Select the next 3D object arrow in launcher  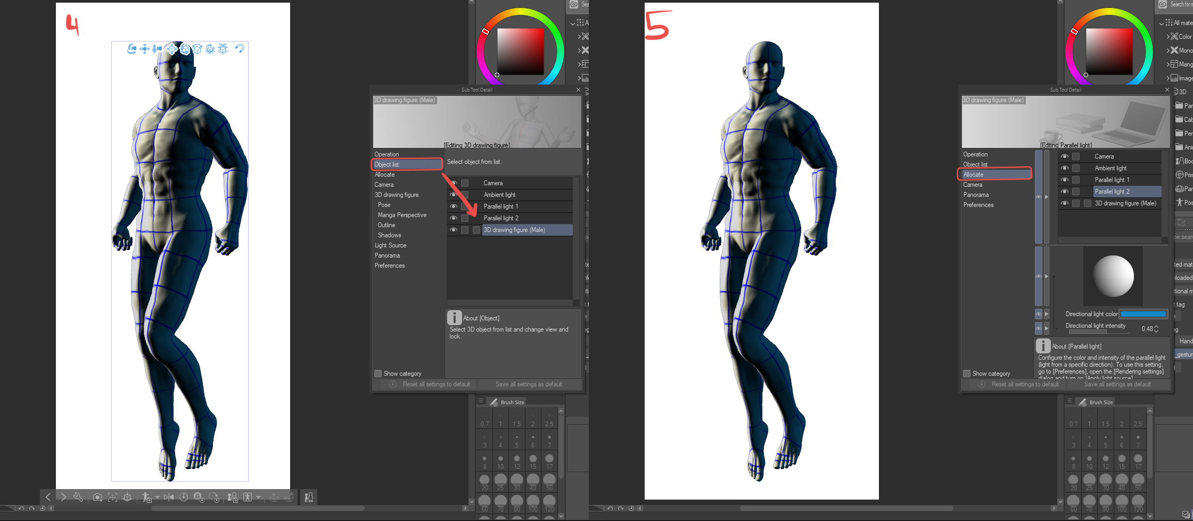pos(63,497)
